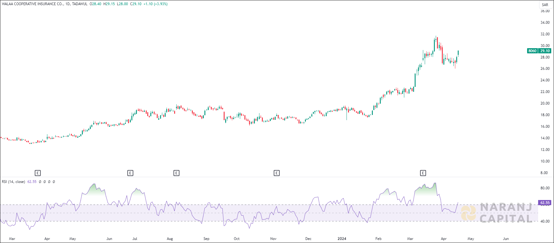The height and width of the screenshot is (243, 554).
Task: Click the green 29.10 last price label
Action: pos(545,51)
